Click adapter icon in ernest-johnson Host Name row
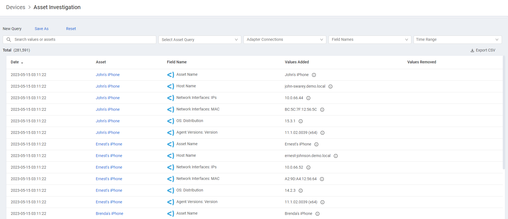This screenshot has width=508, height=219. pos(171,156)
